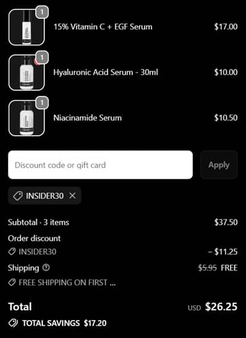Remove the INSIDER30 discount code tag
This screenshot has width=246, height=338.
(x=73, y=195)
